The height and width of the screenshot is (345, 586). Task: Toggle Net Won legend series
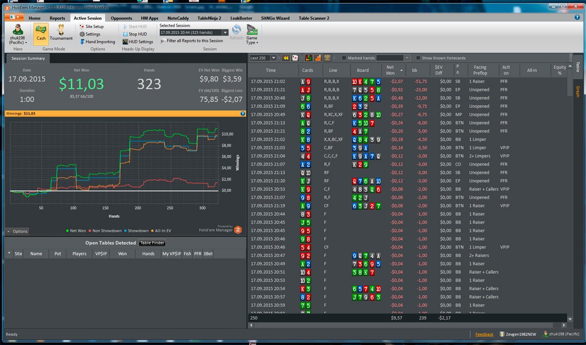pos(76,231)
